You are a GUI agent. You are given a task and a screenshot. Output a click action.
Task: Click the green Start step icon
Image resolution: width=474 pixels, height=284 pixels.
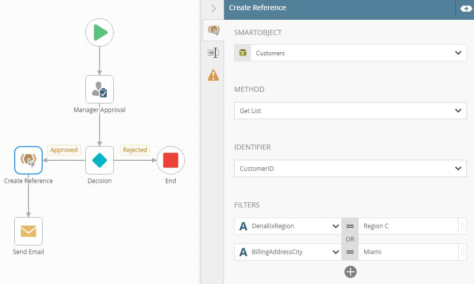click(x=100, y=33)
